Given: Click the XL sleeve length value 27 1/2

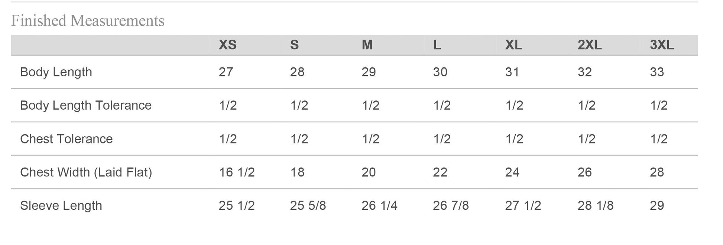Looking at the screenshot, I should (523, 206).
